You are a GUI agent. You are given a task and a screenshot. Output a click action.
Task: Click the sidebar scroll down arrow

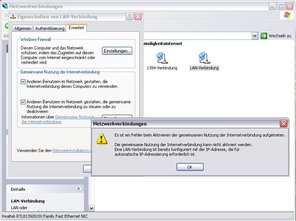pos(92,208)
